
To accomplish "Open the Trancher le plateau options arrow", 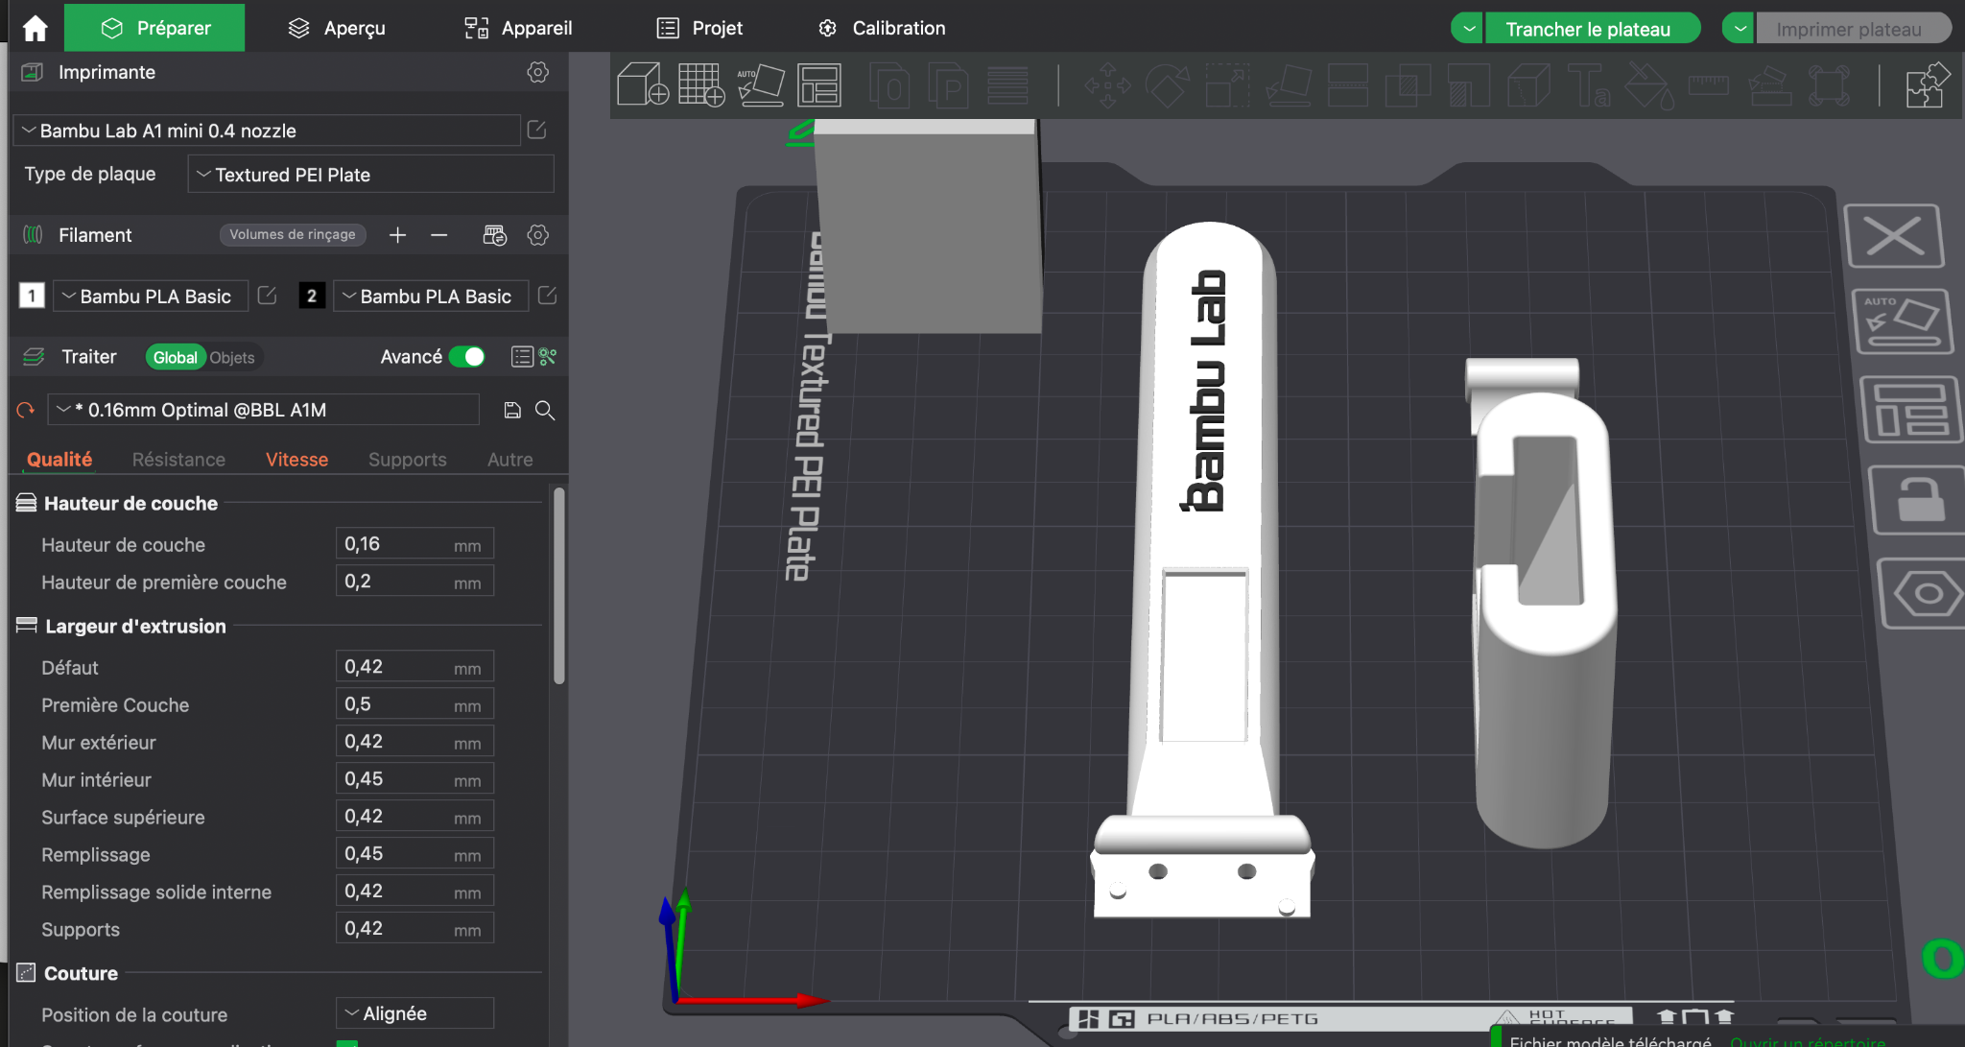I will tap(1467, 29).
